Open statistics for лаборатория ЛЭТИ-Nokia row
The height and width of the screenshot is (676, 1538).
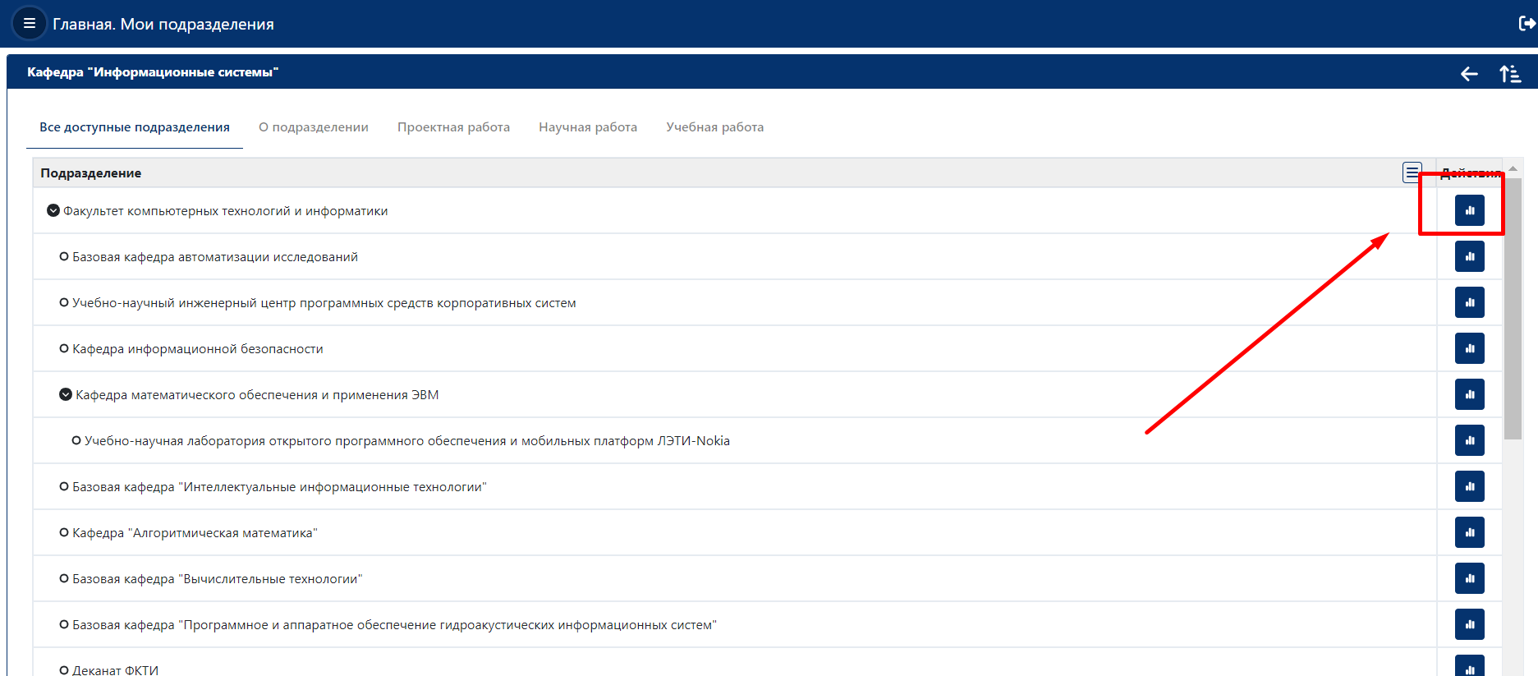coord(1469,440)
